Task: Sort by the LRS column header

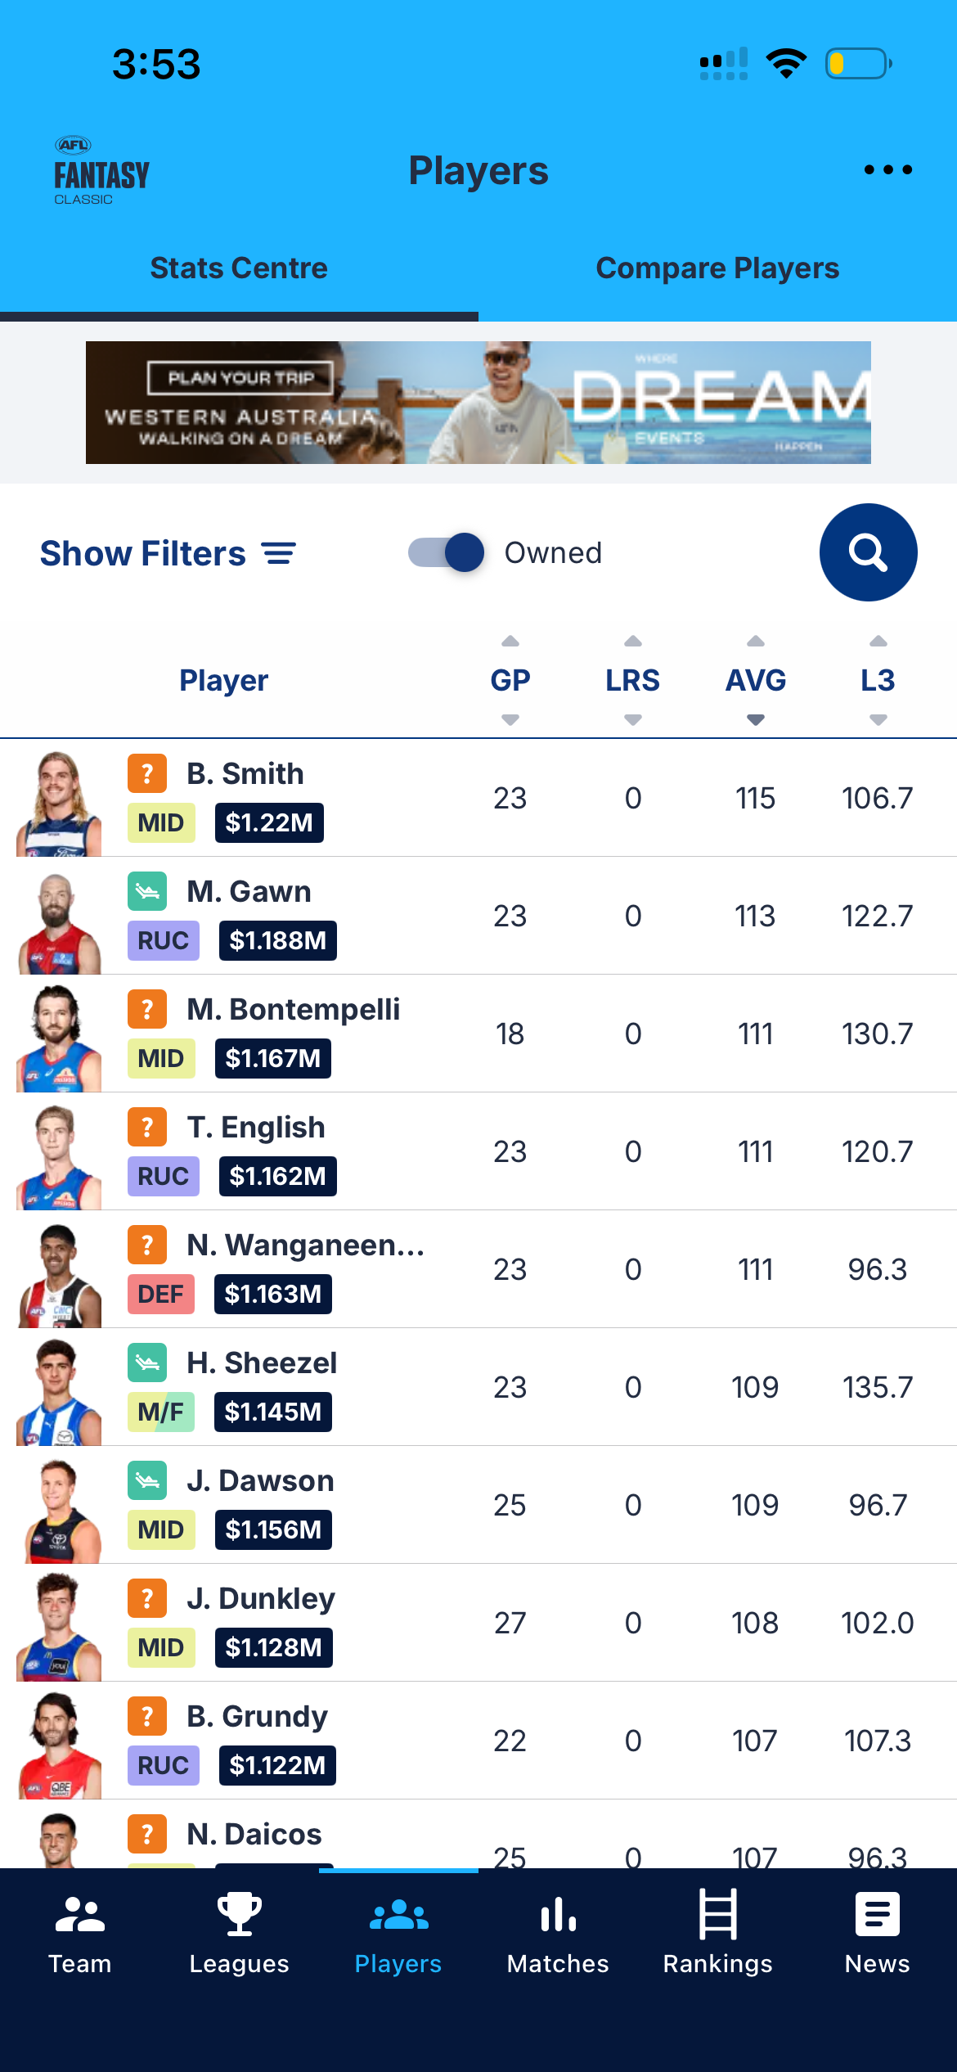Action: 633,680
